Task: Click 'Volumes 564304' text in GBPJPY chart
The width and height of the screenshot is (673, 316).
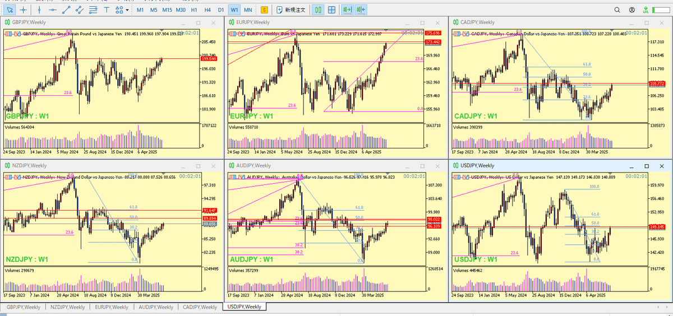Action: point(20,127)
